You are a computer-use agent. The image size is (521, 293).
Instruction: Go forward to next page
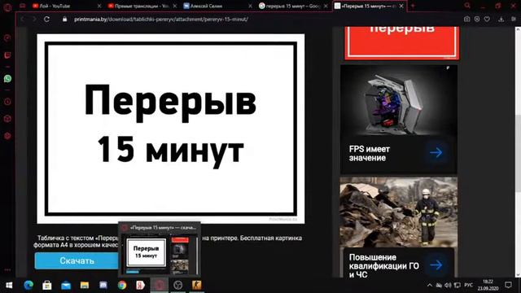tap(34, 20)
